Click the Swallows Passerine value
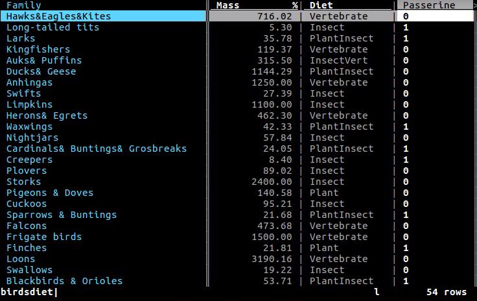 [x=406, y=270]
